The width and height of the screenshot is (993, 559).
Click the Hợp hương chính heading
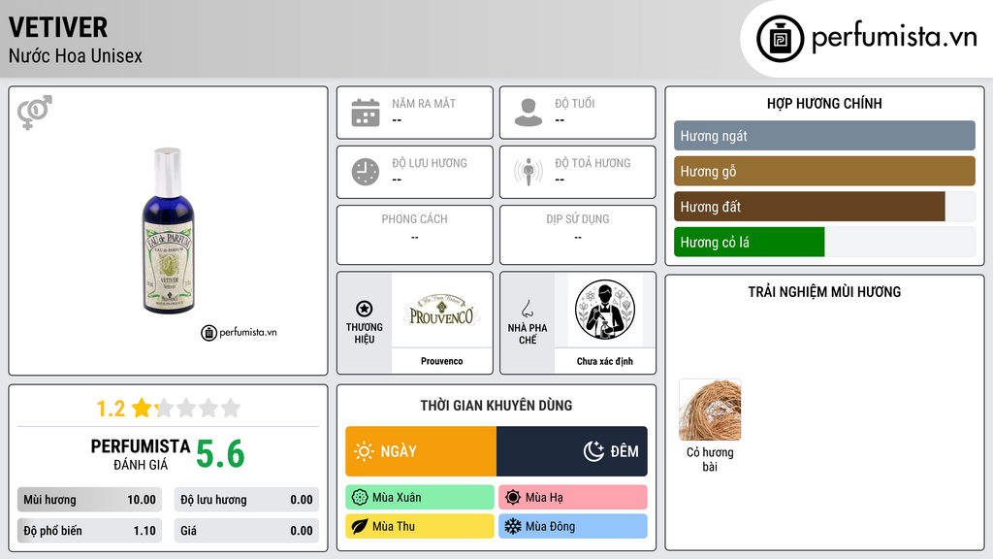(824, 103)
